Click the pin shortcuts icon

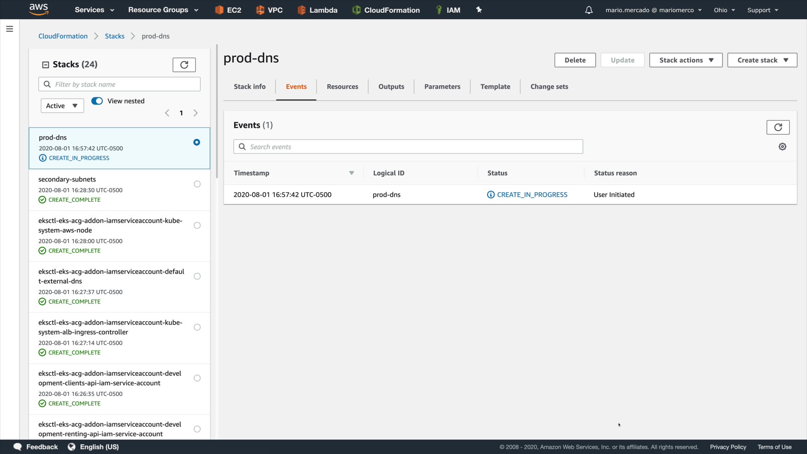479,10
